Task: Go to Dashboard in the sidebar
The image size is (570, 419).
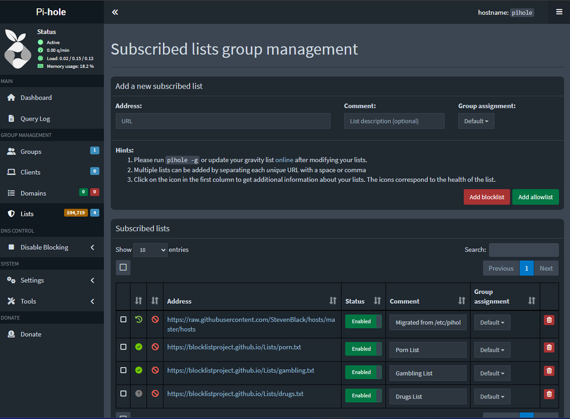Action: 52,97
